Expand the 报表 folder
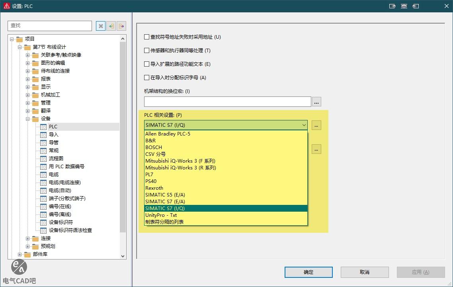 (x=28, y=79)
